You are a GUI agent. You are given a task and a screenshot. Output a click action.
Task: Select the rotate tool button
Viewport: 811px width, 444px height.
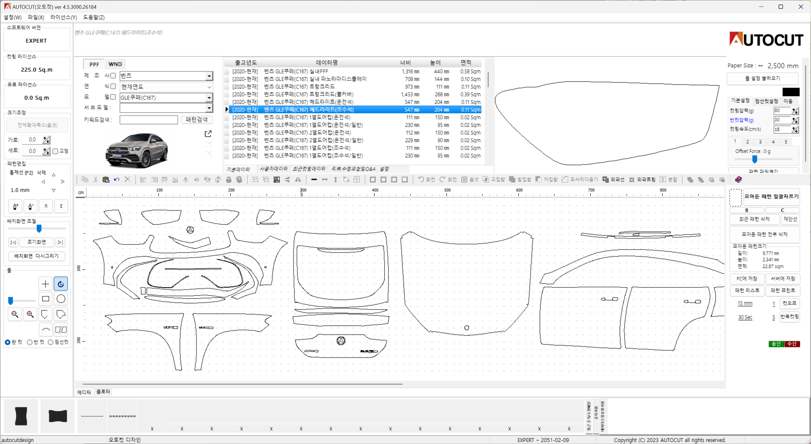[x=61, y=284]
